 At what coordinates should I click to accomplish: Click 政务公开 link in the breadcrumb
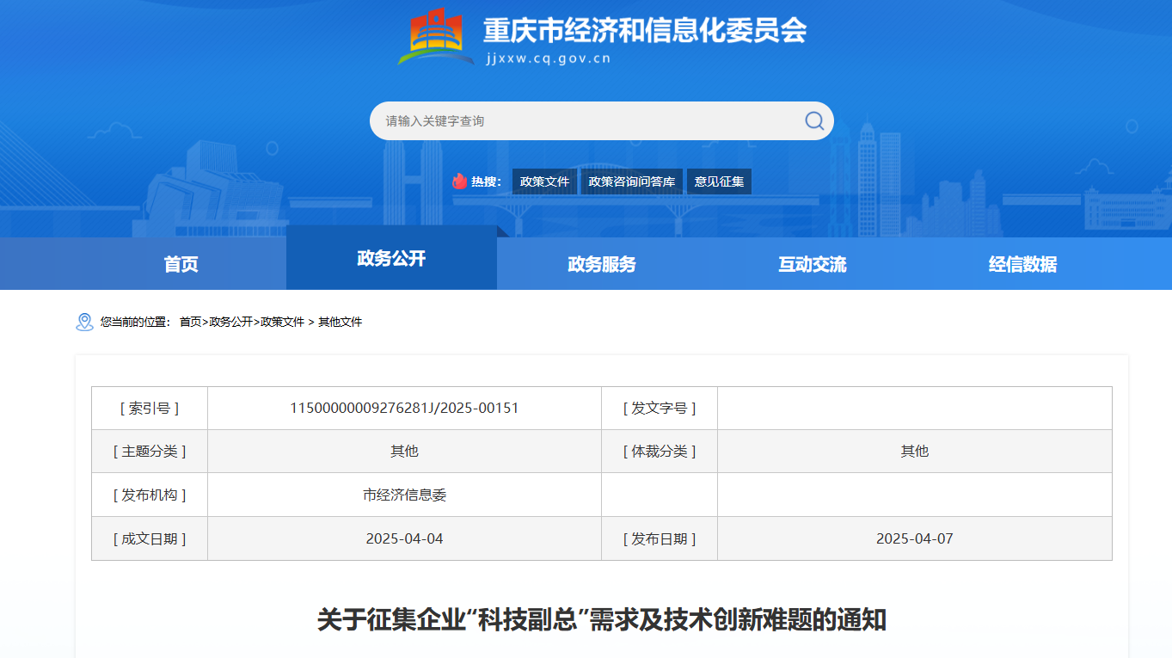tap(230, 322)
